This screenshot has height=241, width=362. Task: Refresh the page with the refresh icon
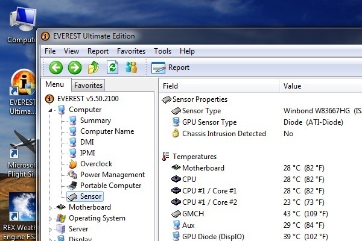tap(112, 67)
